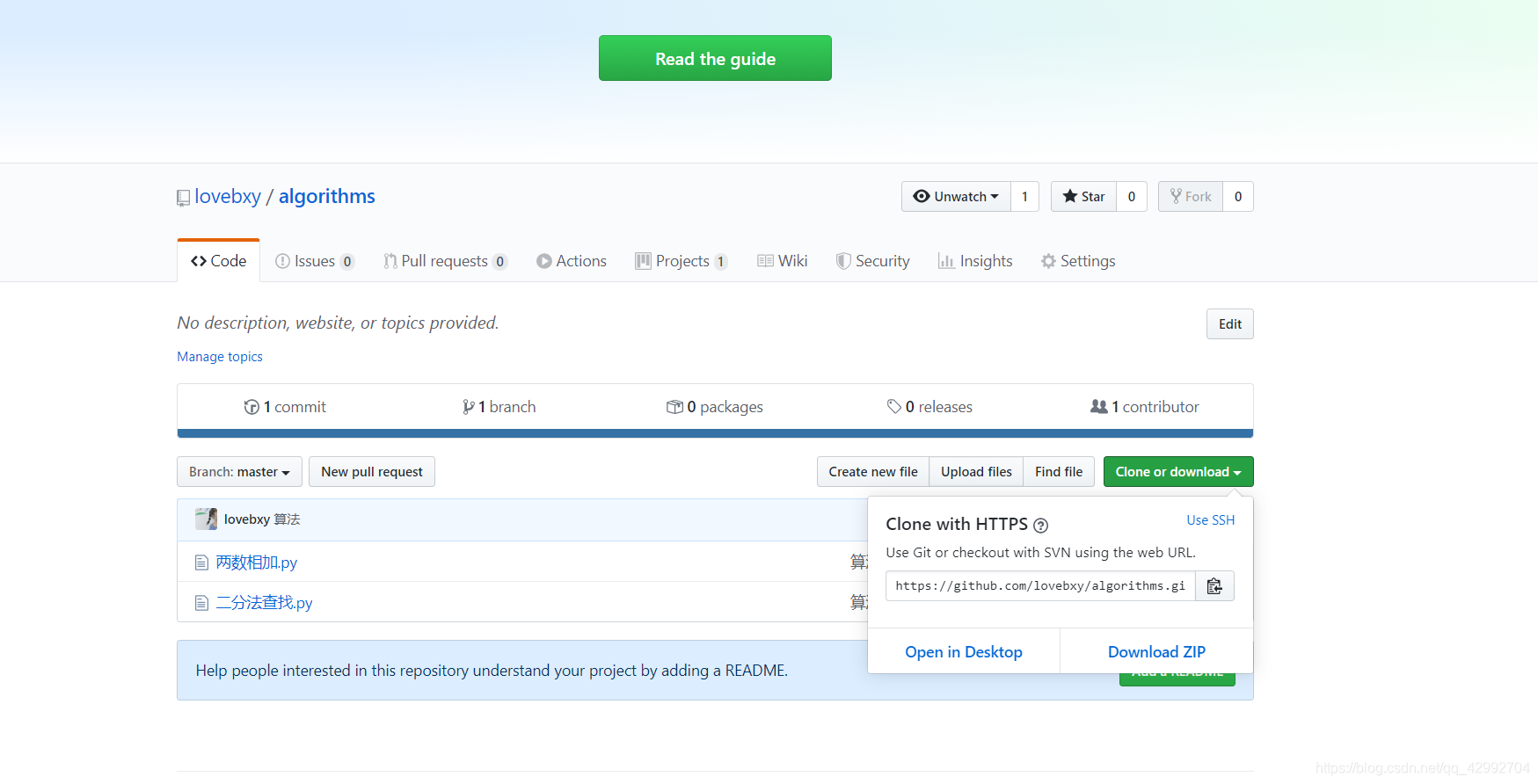This screenshot has height=784, width=1538.
Task: Open the 0 packages link
Action: 714,407
